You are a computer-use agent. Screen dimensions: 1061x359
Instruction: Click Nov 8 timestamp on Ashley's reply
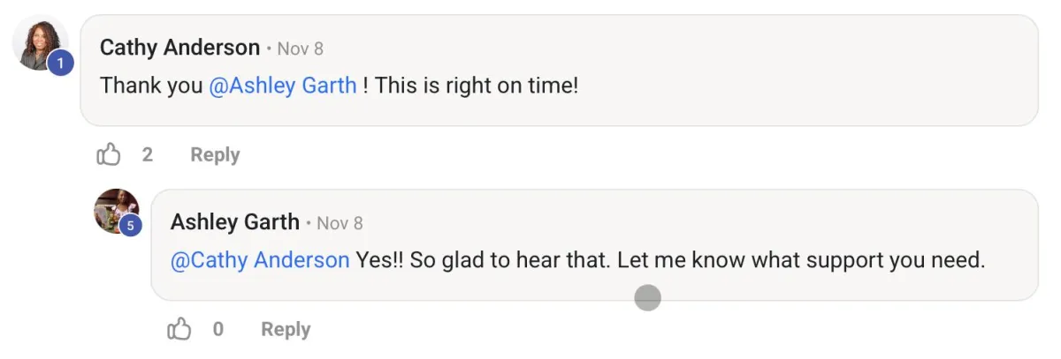pos(340,223)
